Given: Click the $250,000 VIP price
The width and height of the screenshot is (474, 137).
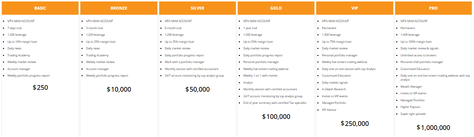Looking at the screenshot, I should coord(355,123).
